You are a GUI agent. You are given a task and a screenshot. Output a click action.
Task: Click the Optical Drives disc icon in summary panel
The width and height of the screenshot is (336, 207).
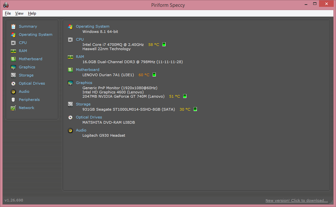click(70, 117)
